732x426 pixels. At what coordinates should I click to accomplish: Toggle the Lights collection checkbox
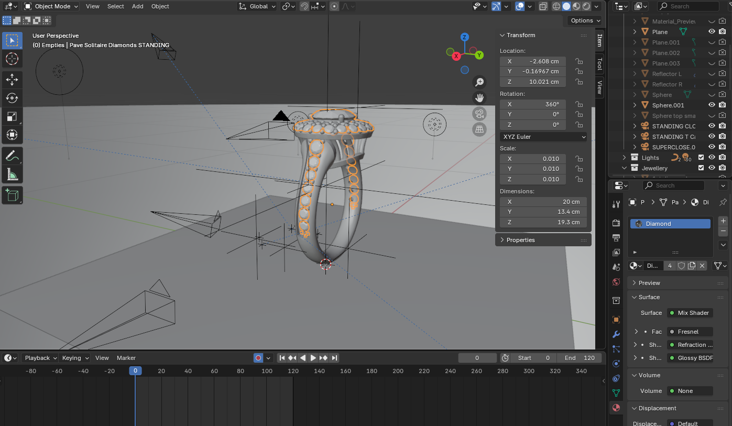pyautogui.click(x=701, y=157)
